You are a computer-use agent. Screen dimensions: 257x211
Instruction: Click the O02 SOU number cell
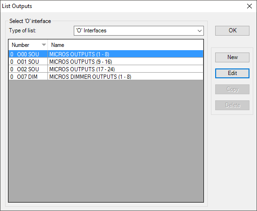pyautogui.click(x=28, y=69)
